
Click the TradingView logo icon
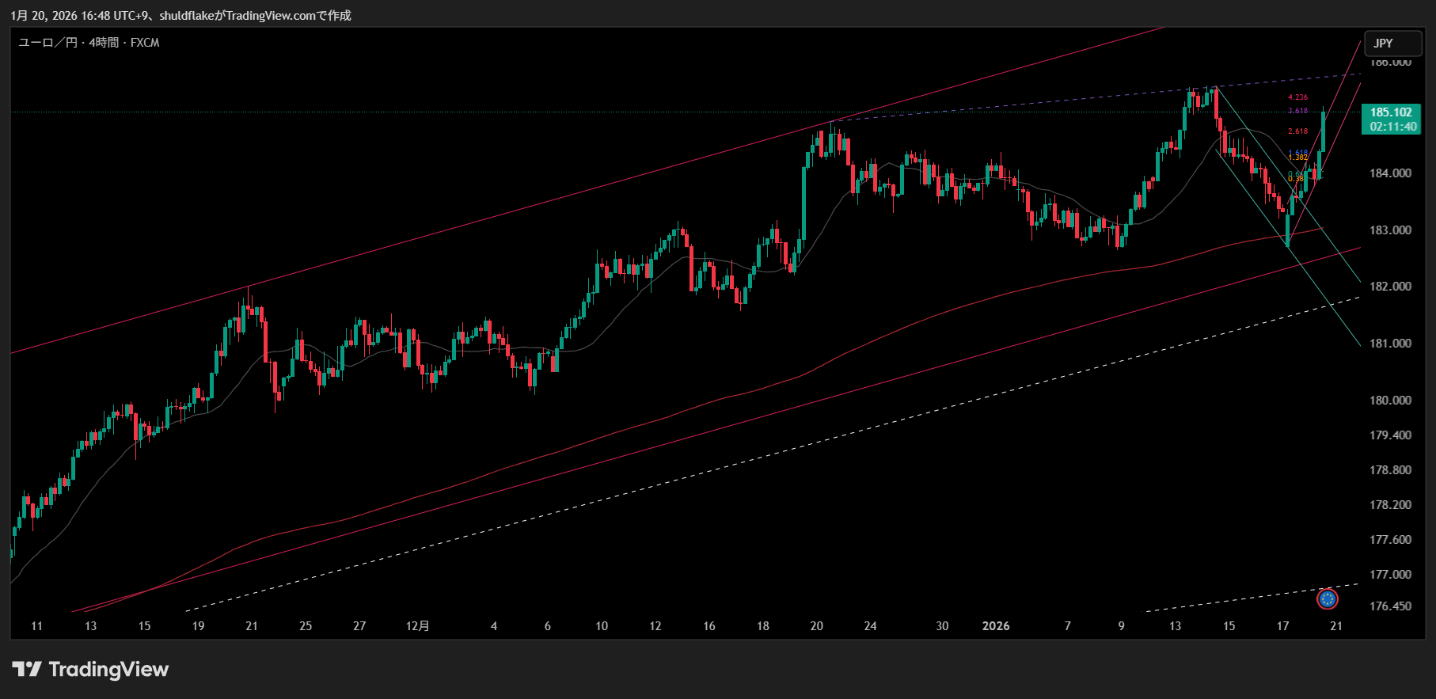tap(27, 670)
